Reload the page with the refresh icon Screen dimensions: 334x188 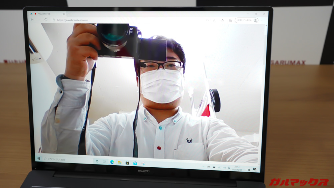[x=46, y=20]
